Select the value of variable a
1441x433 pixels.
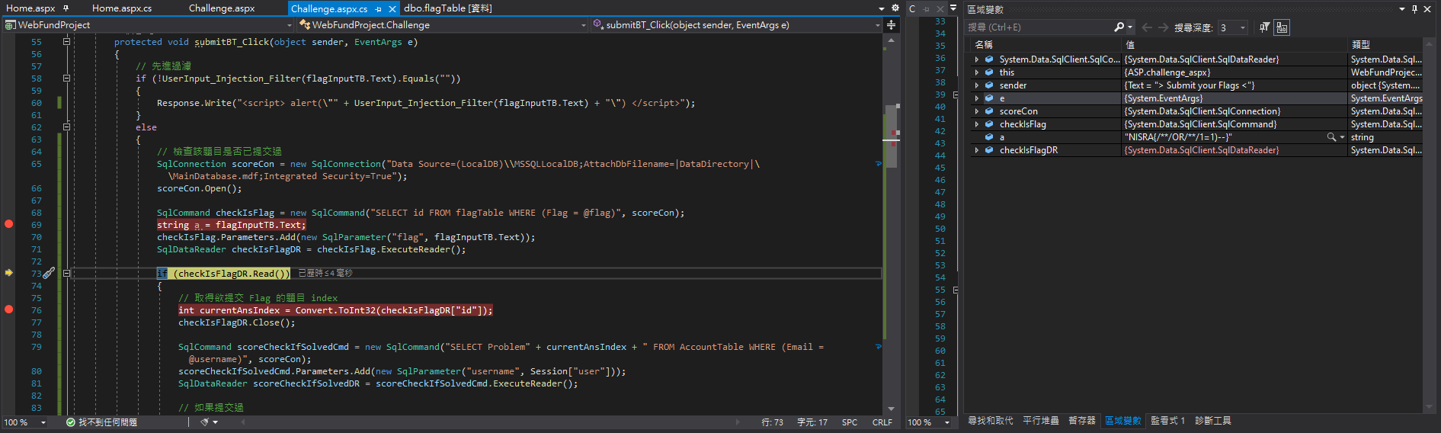(x=1177, y=137)
